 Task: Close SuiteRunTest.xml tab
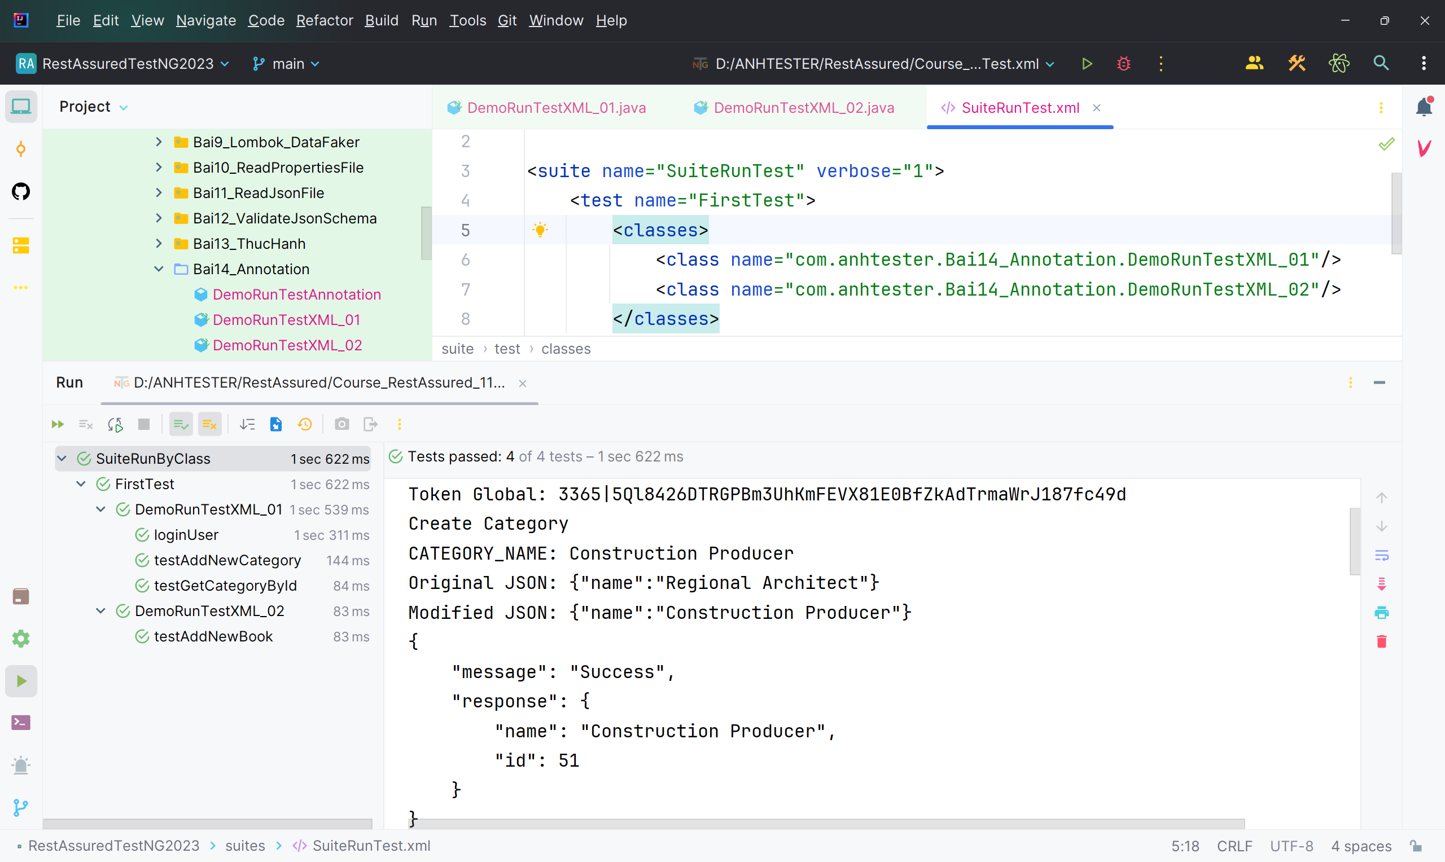(1096, 107)
